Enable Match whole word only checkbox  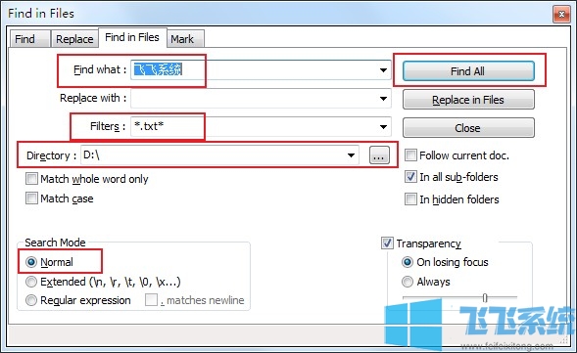(x=31, y=179)
